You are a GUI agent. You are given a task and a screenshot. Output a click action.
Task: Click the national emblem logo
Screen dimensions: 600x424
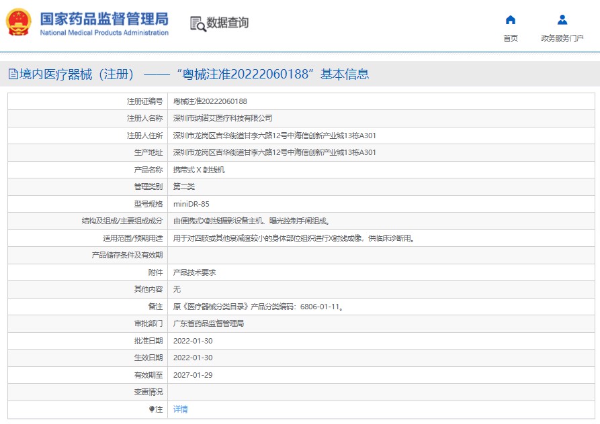pos(18,22)
